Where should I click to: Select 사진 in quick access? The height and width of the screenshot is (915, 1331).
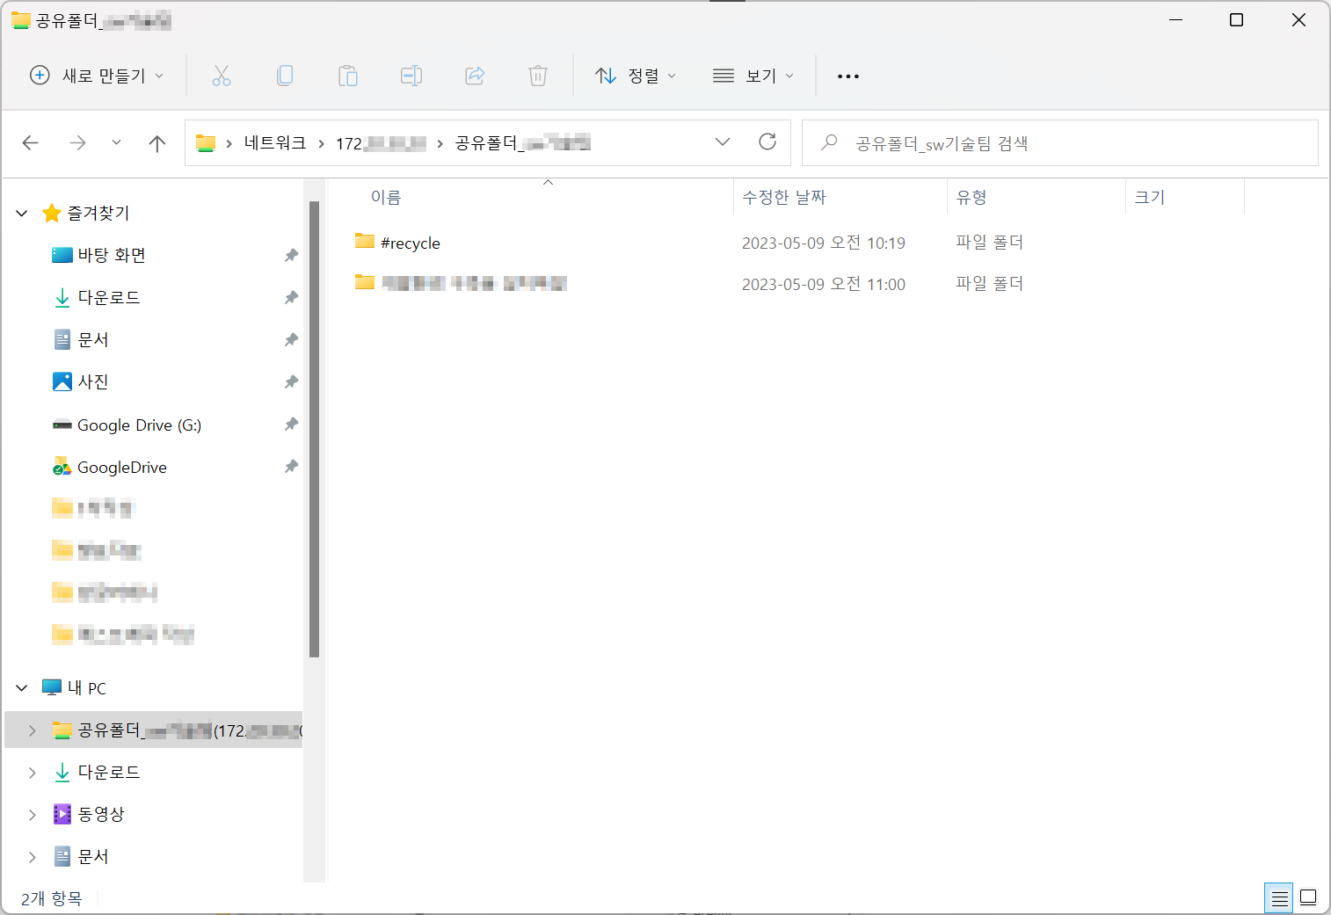(x=93, y=382)
